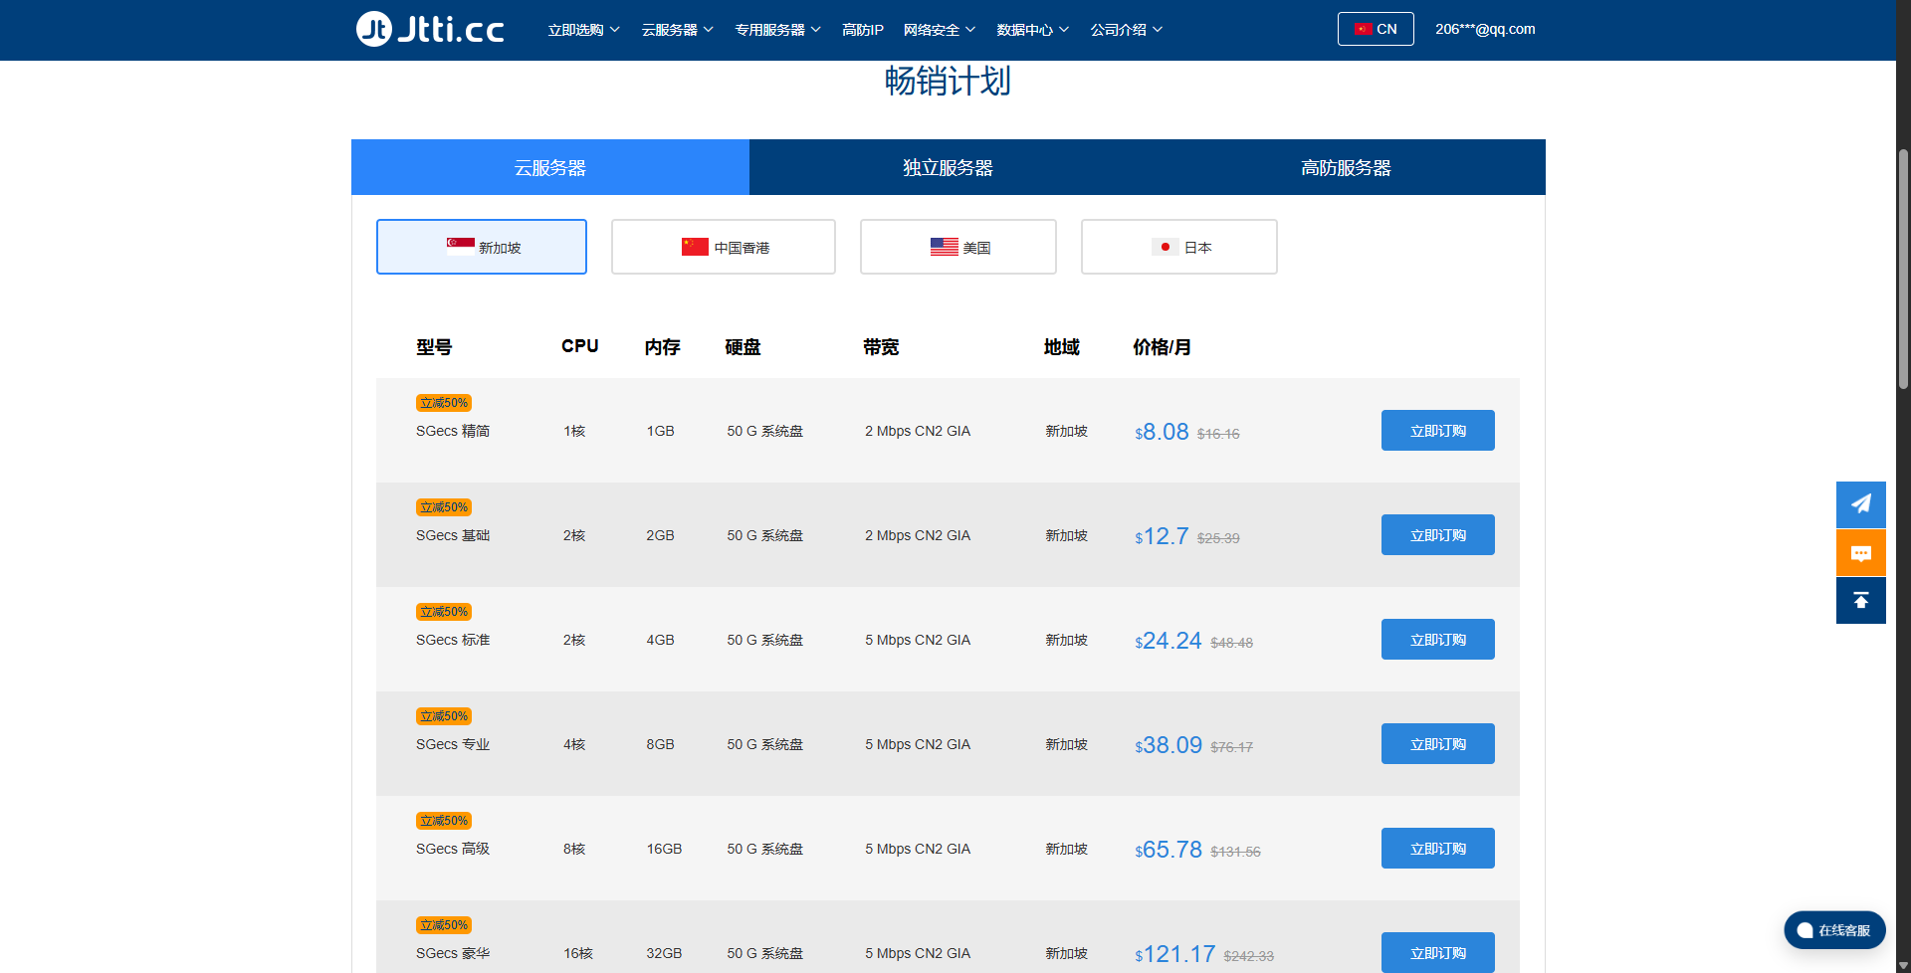Click the 高防IP menu item
The width and height of the screenshot is (1911, 973).
pyautogui.click(x=862, y=30)
